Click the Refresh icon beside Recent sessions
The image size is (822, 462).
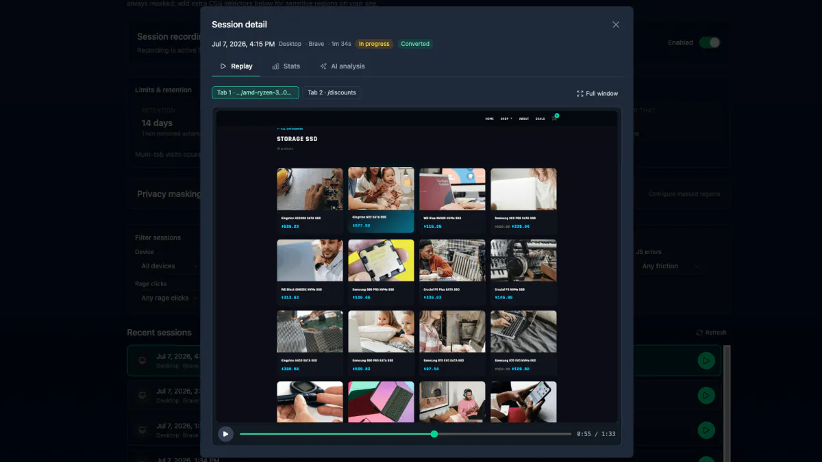tap(699, 333)
